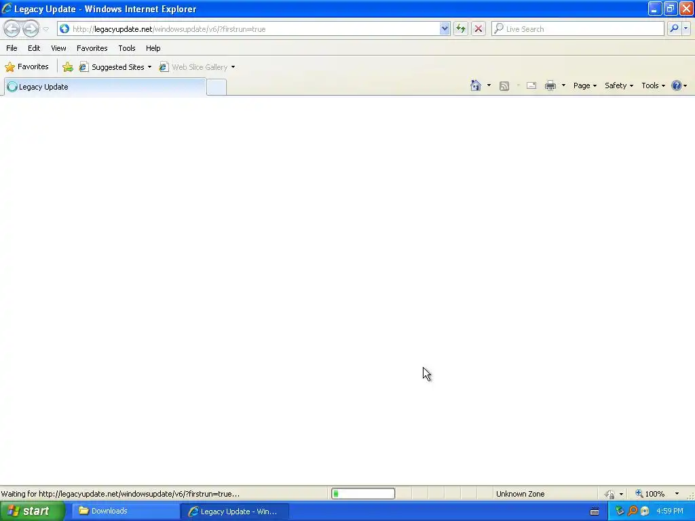Click the 4:59 PM clock
The width and height of the screenshot is (695, 521).
[670, 512]
